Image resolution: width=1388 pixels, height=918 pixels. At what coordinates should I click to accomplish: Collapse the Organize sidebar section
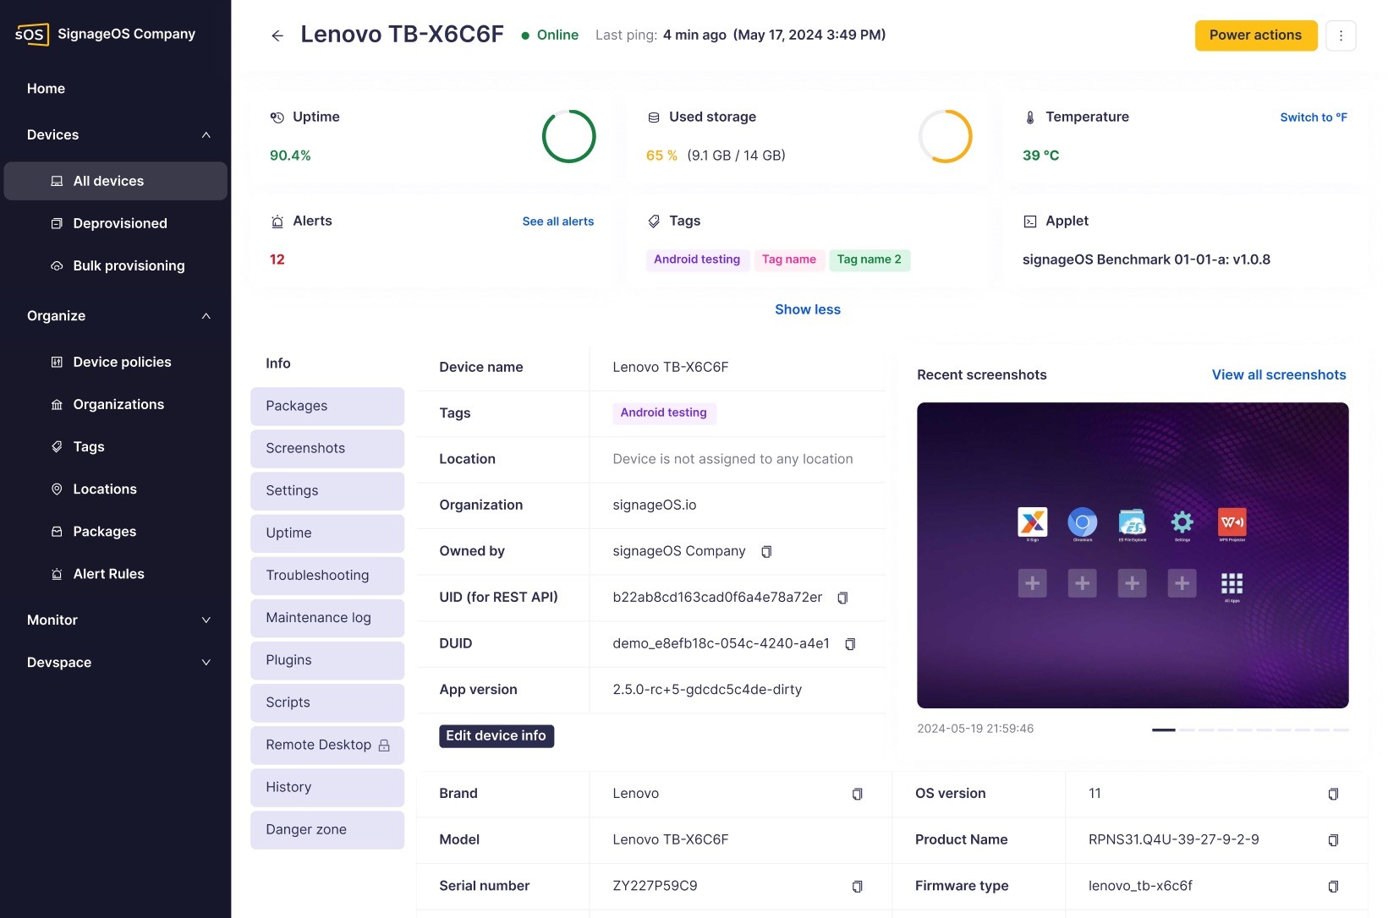(x=206, y=316)
